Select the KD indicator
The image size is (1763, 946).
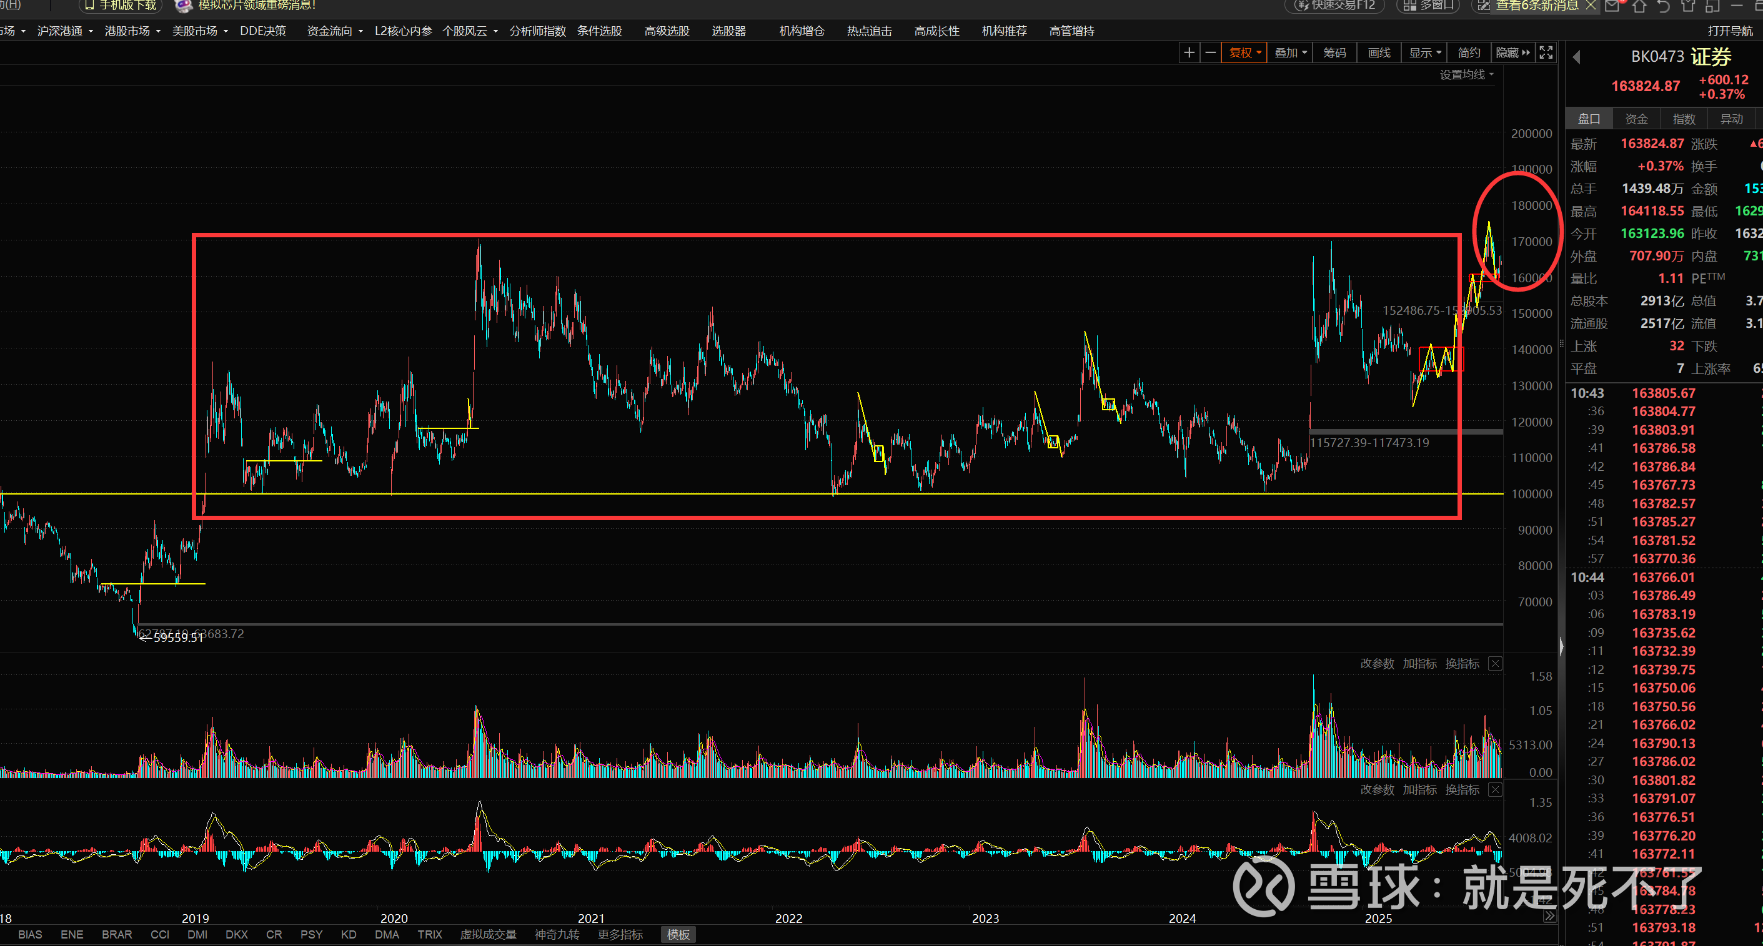349,934
